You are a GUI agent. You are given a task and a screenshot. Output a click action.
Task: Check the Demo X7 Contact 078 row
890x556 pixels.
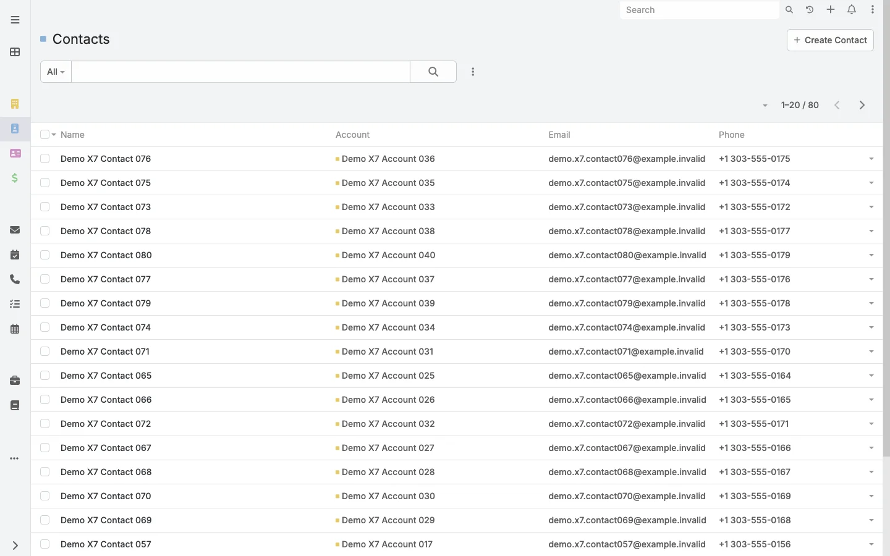click(44, 231)
